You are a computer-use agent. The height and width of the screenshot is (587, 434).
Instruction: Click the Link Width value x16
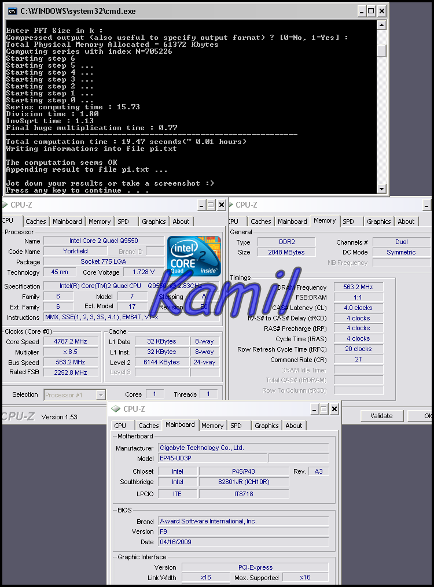205,577
